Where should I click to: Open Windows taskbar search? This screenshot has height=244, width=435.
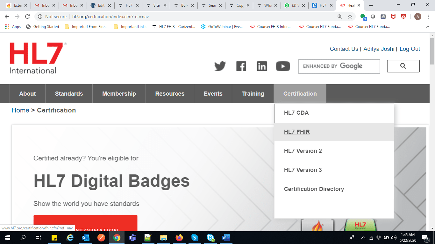coord(23,238)
